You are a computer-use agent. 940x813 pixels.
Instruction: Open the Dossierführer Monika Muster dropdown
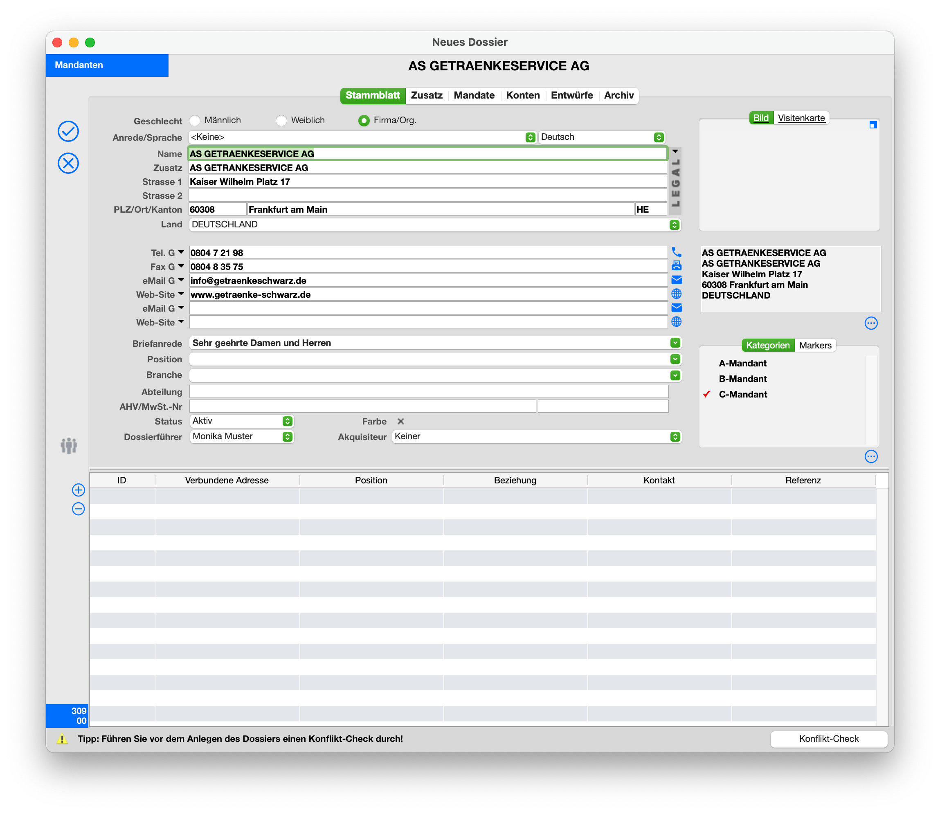pyautogui.click(x=241, y=436)
